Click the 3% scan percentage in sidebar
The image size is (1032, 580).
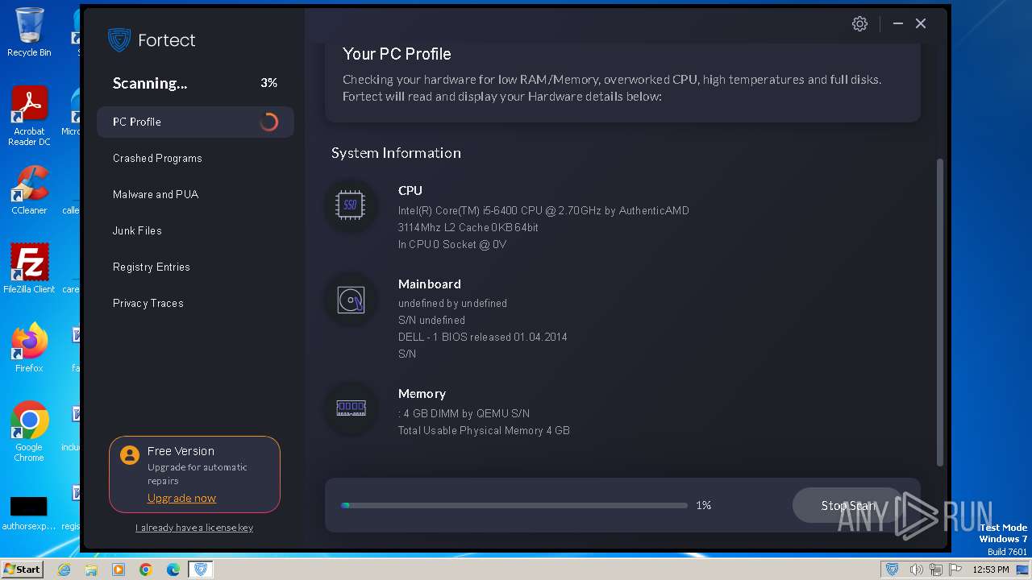pyautogui.click(x=269, y=83)
